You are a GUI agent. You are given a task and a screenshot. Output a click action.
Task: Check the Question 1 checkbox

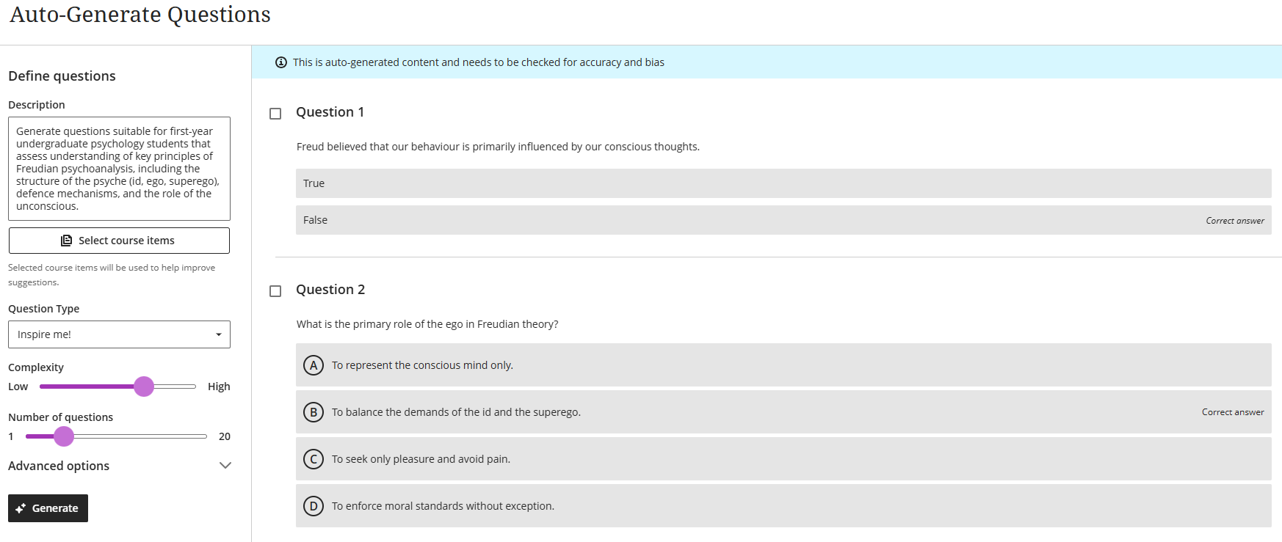click(275, 114)
